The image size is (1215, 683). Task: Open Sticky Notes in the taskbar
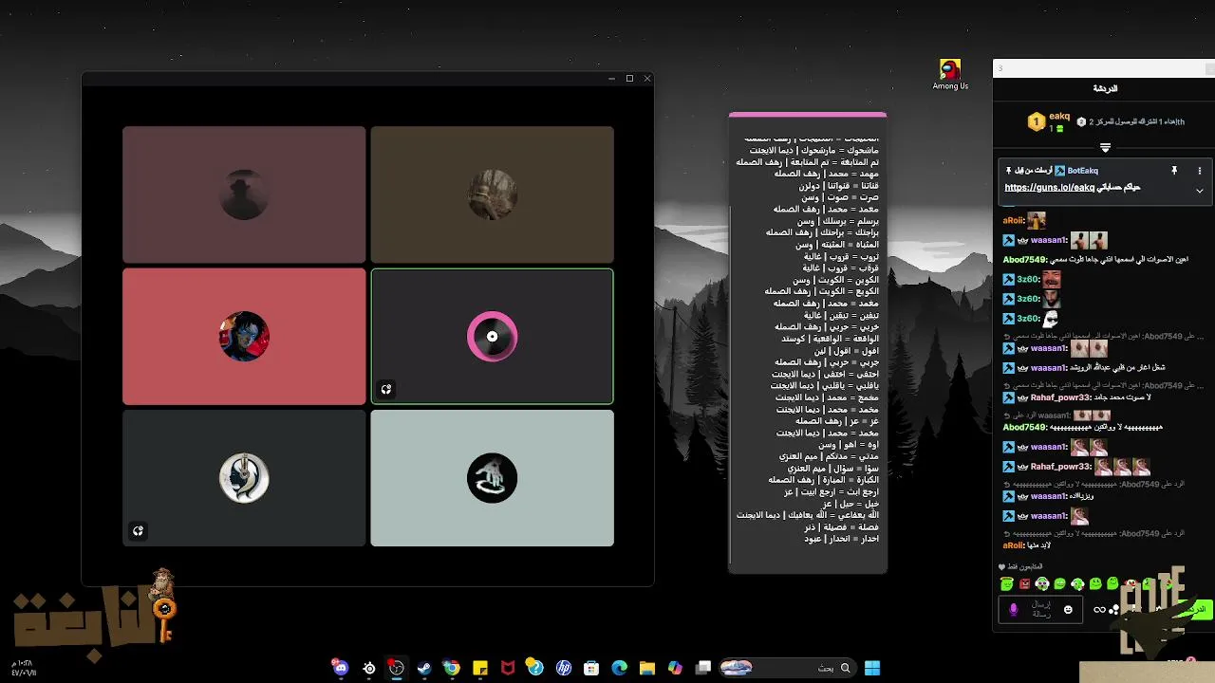point(480,668)
